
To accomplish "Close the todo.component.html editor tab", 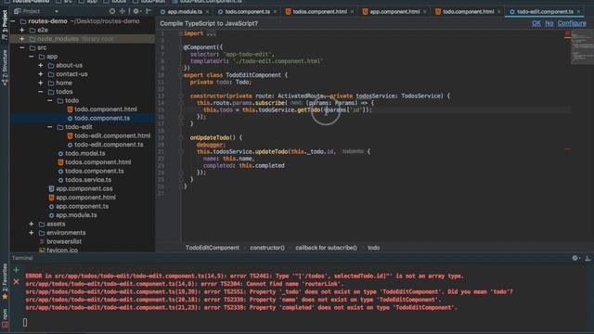I will click(499, 12).
